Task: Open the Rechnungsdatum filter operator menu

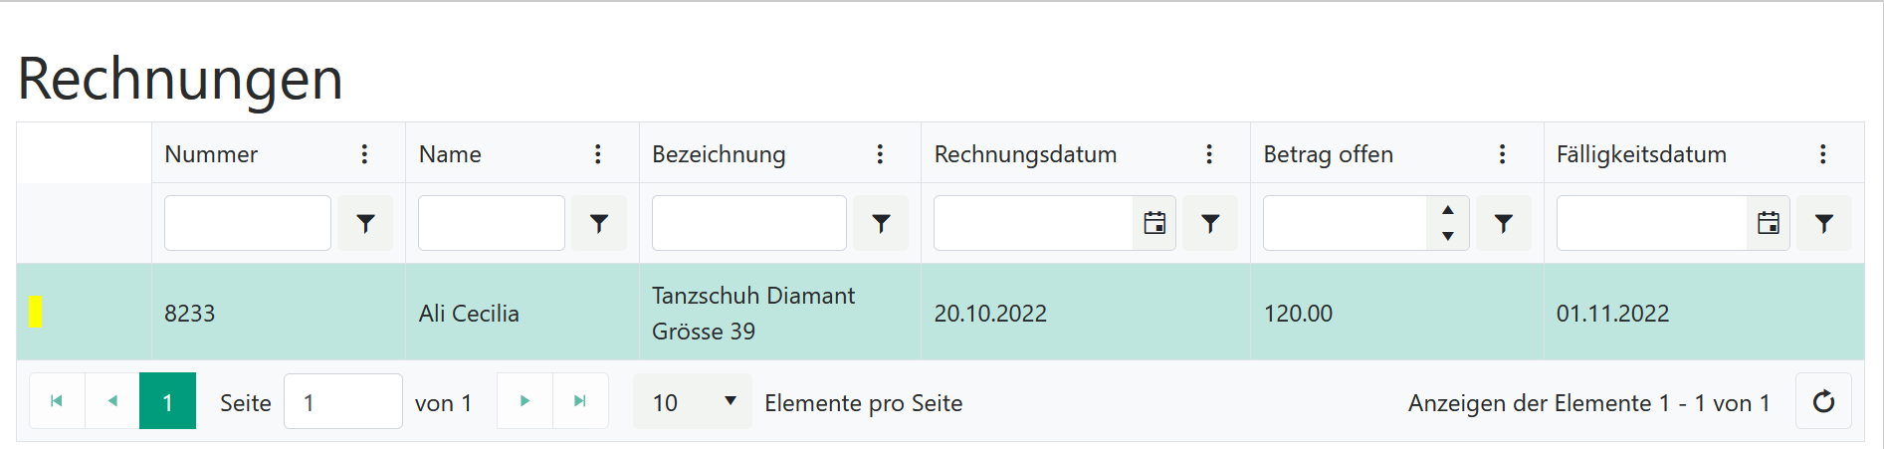Action: [x=1210, y=223]
